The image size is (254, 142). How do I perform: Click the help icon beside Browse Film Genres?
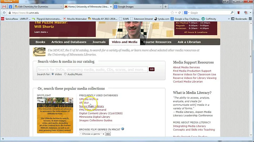pos(123,129)
